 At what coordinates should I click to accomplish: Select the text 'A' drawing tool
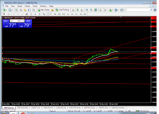(35, 14)
